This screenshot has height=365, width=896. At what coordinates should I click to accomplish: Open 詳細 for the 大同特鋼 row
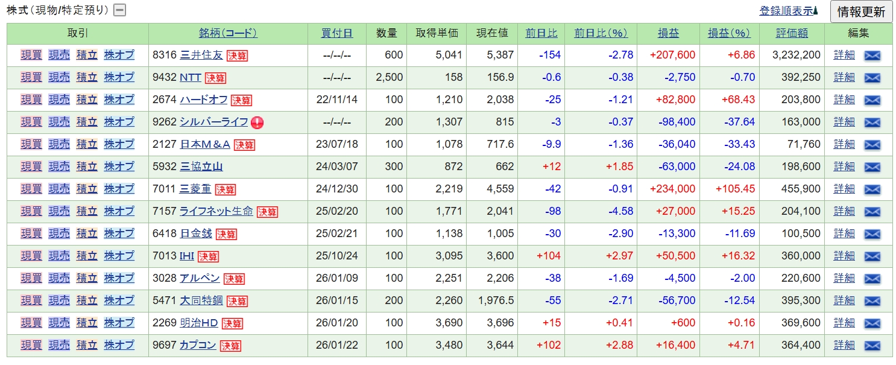pyautogui.click(x=844, y=300)
